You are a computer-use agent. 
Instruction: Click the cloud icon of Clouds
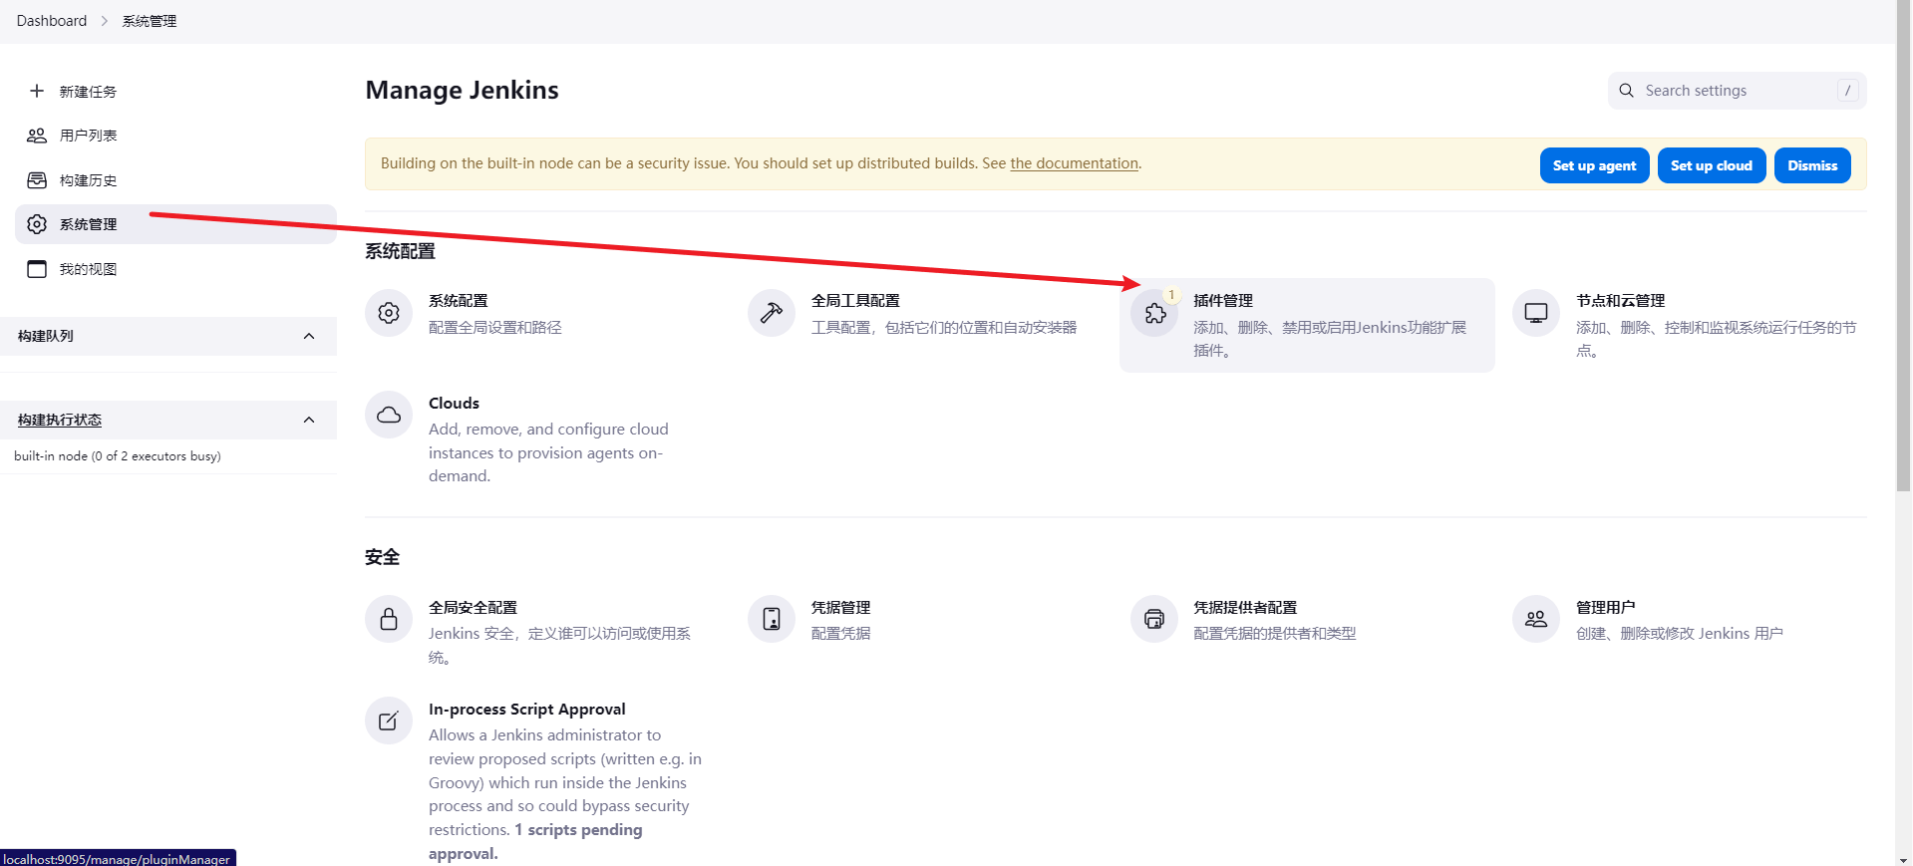[389, 415]
